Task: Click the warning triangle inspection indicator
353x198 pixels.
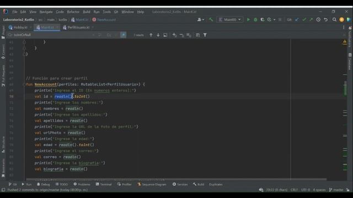Action: click(345, 42)
